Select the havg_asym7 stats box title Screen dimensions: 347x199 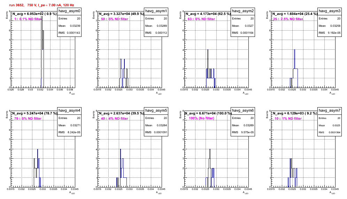[330, 111]
